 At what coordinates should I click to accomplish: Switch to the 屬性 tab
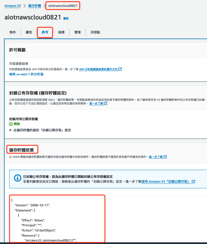pyautogui.click(x=29, y=32)
